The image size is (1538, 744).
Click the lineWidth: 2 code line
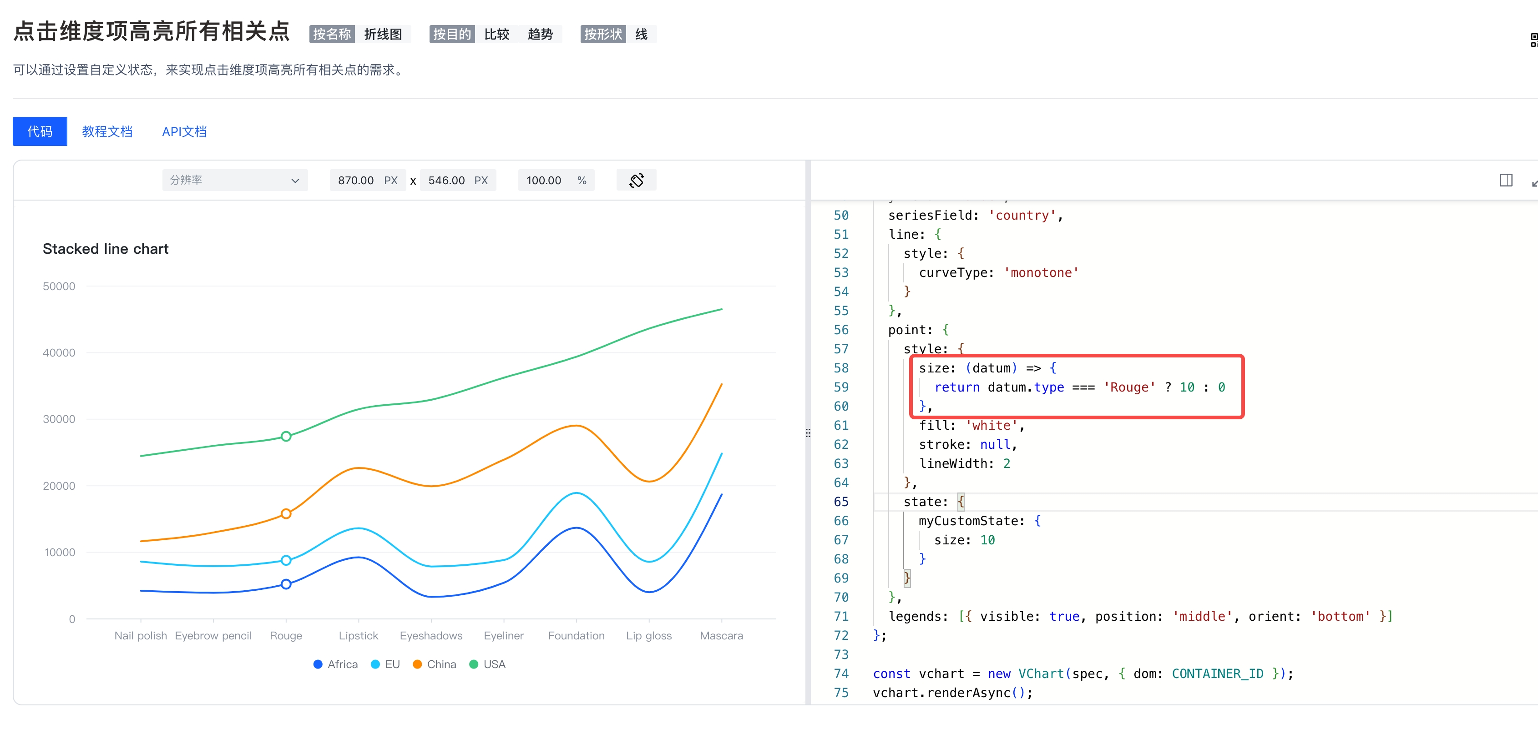tap(964, 463)
